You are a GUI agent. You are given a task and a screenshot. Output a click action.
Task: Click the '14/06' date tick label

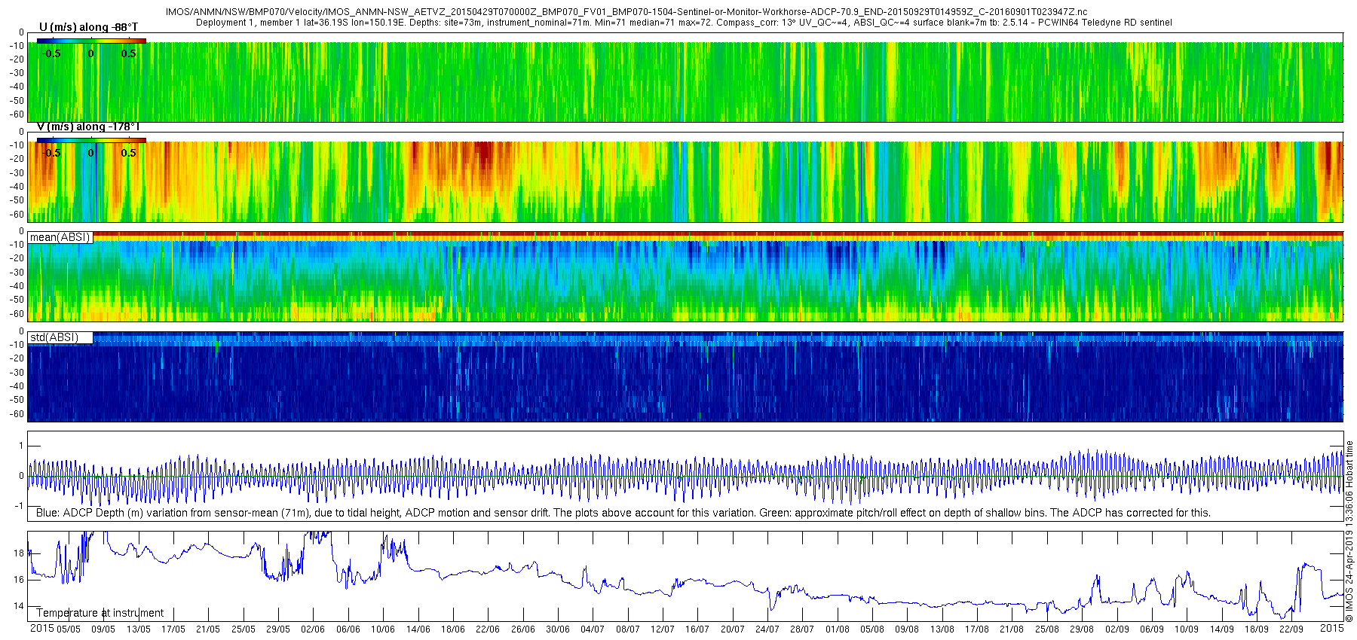(418, 629)
